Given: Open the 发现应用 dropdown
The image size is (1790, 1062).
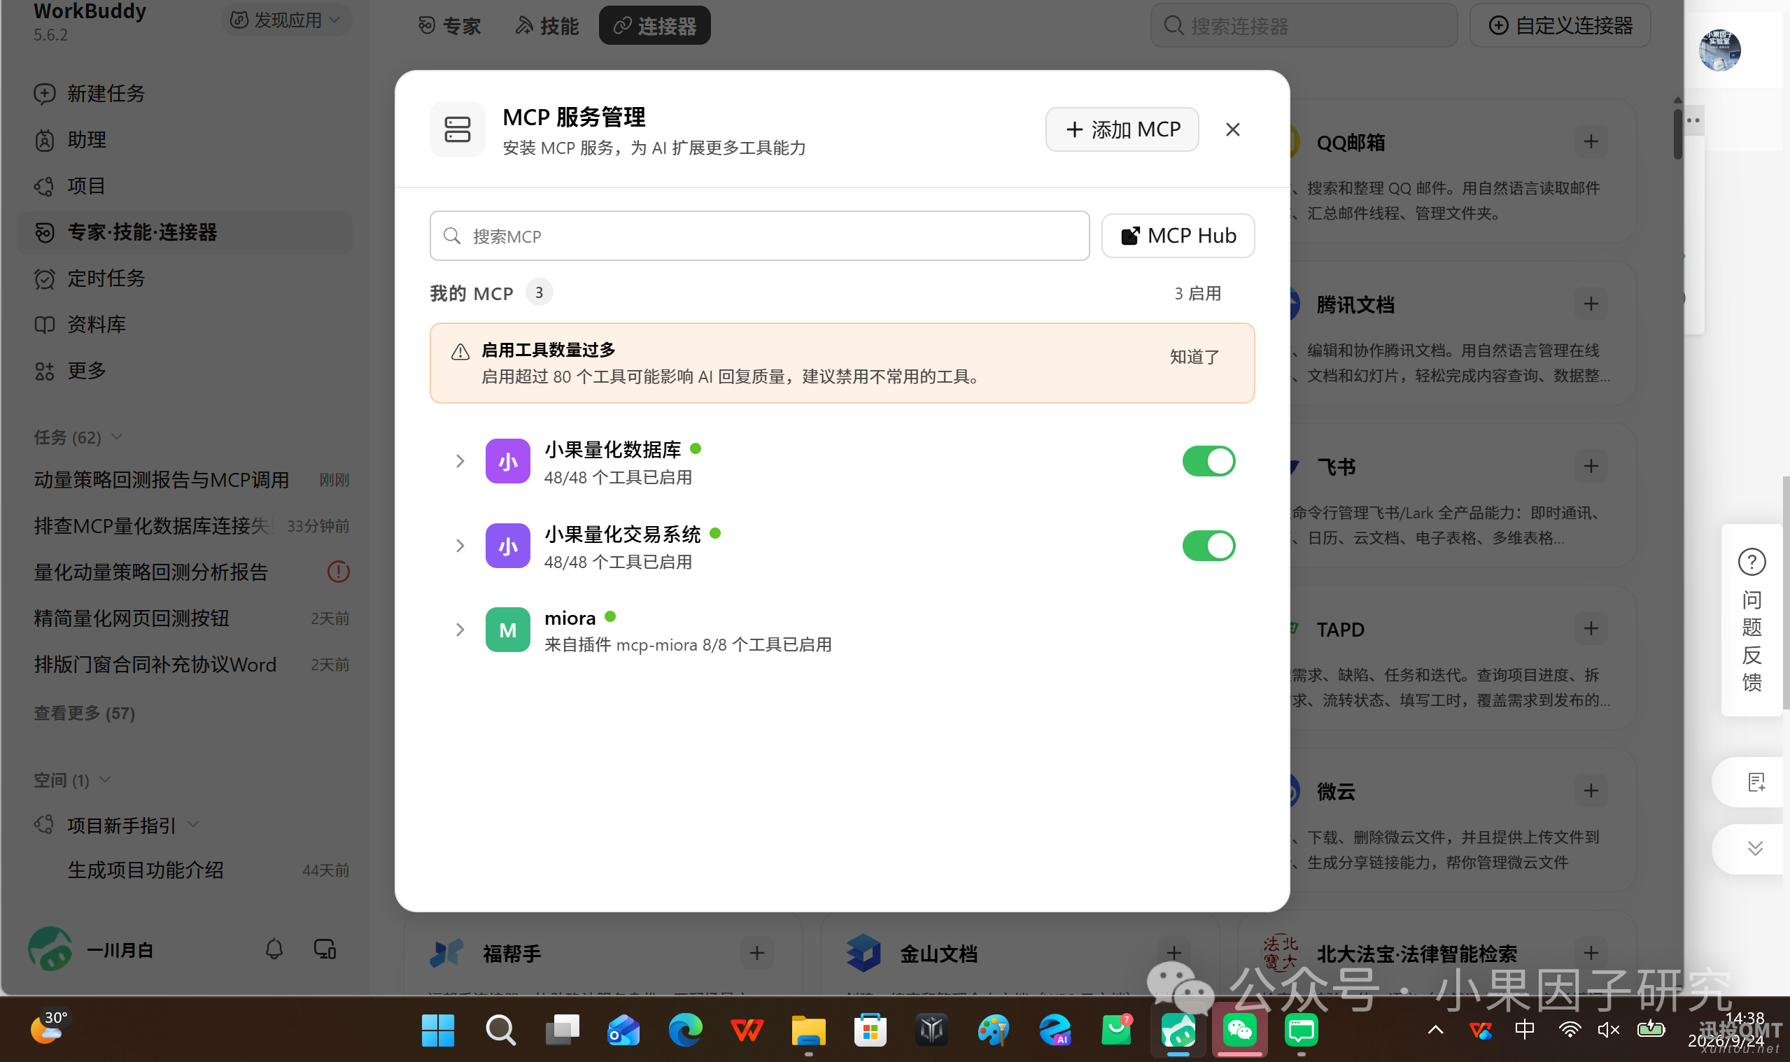Looking at the screenshot, I should point(286,20).
